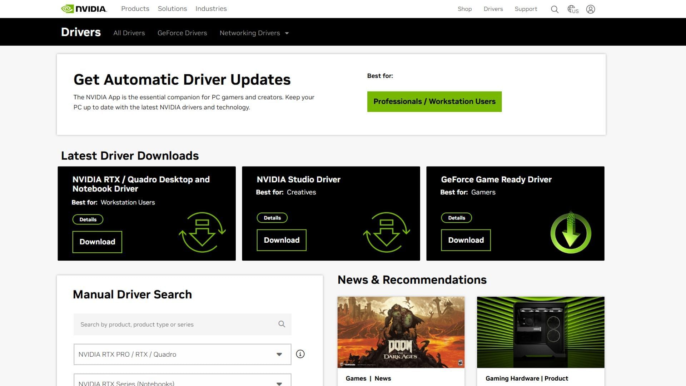This screenshot has height=386, width=686.
Task: Switch to the All Drivers tab
Action: pyautogui.click(x=129, y=33)
